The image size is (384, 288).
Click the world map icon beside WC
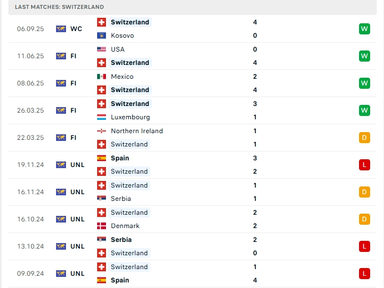(x=60, y=29)
